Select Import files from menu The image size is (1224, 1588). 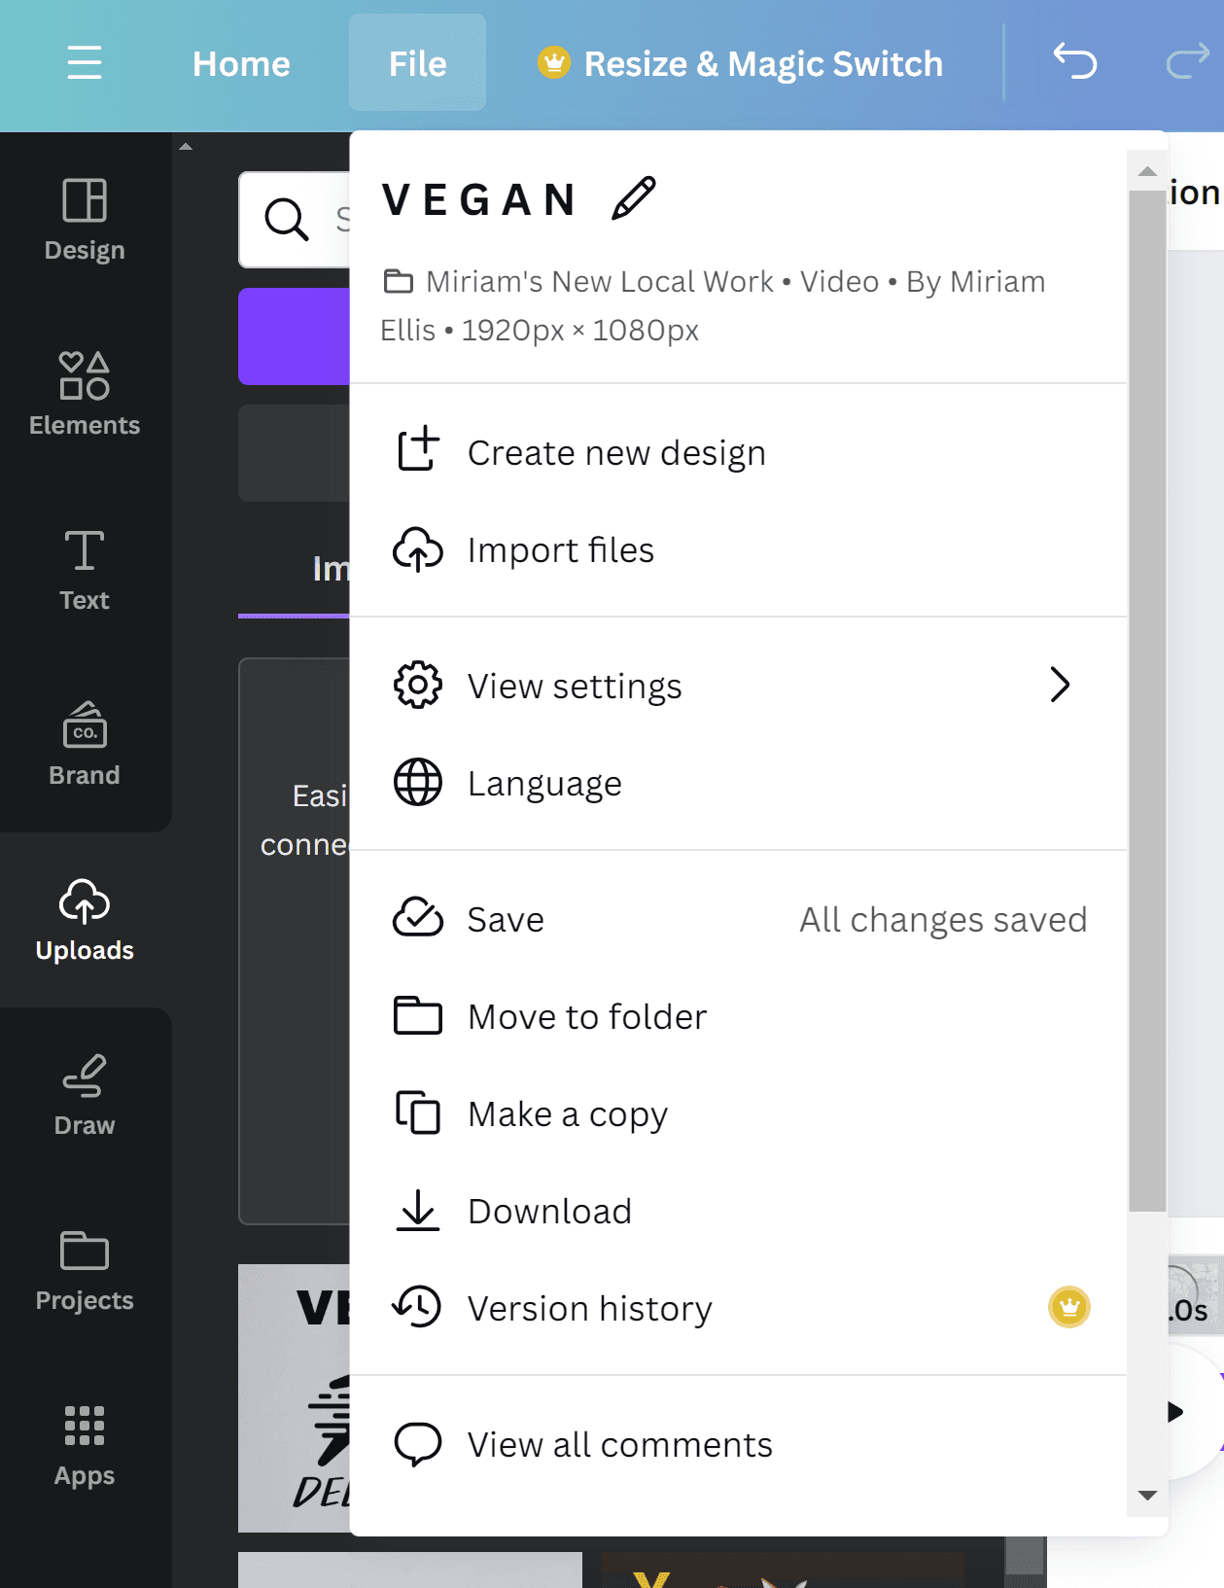[560, 549]
